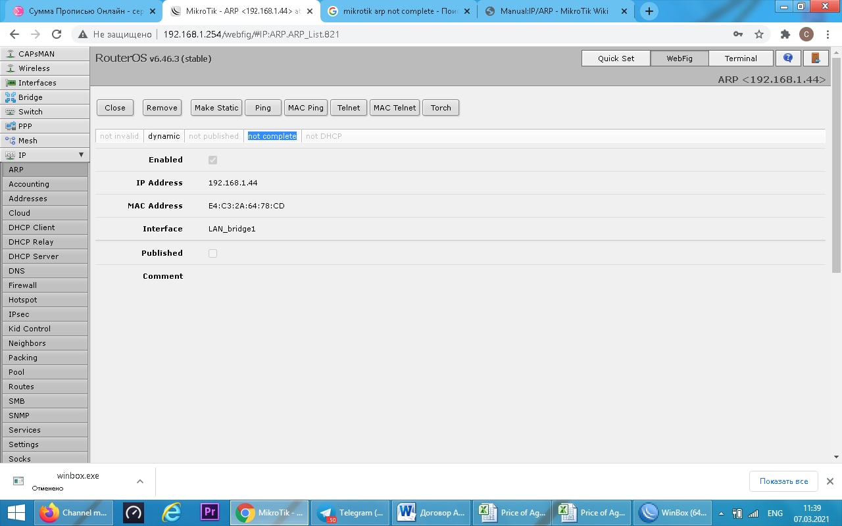Click Make Static button

216,108
